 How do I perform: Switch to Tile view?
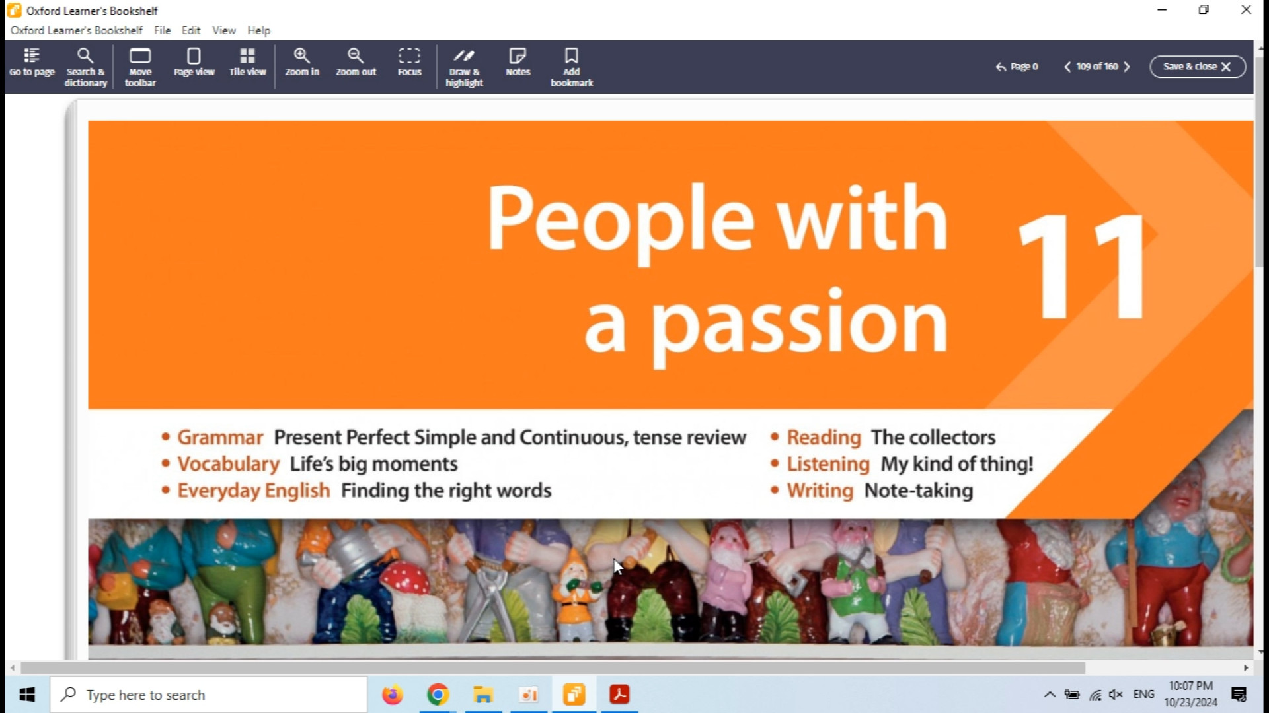[247, 63]
